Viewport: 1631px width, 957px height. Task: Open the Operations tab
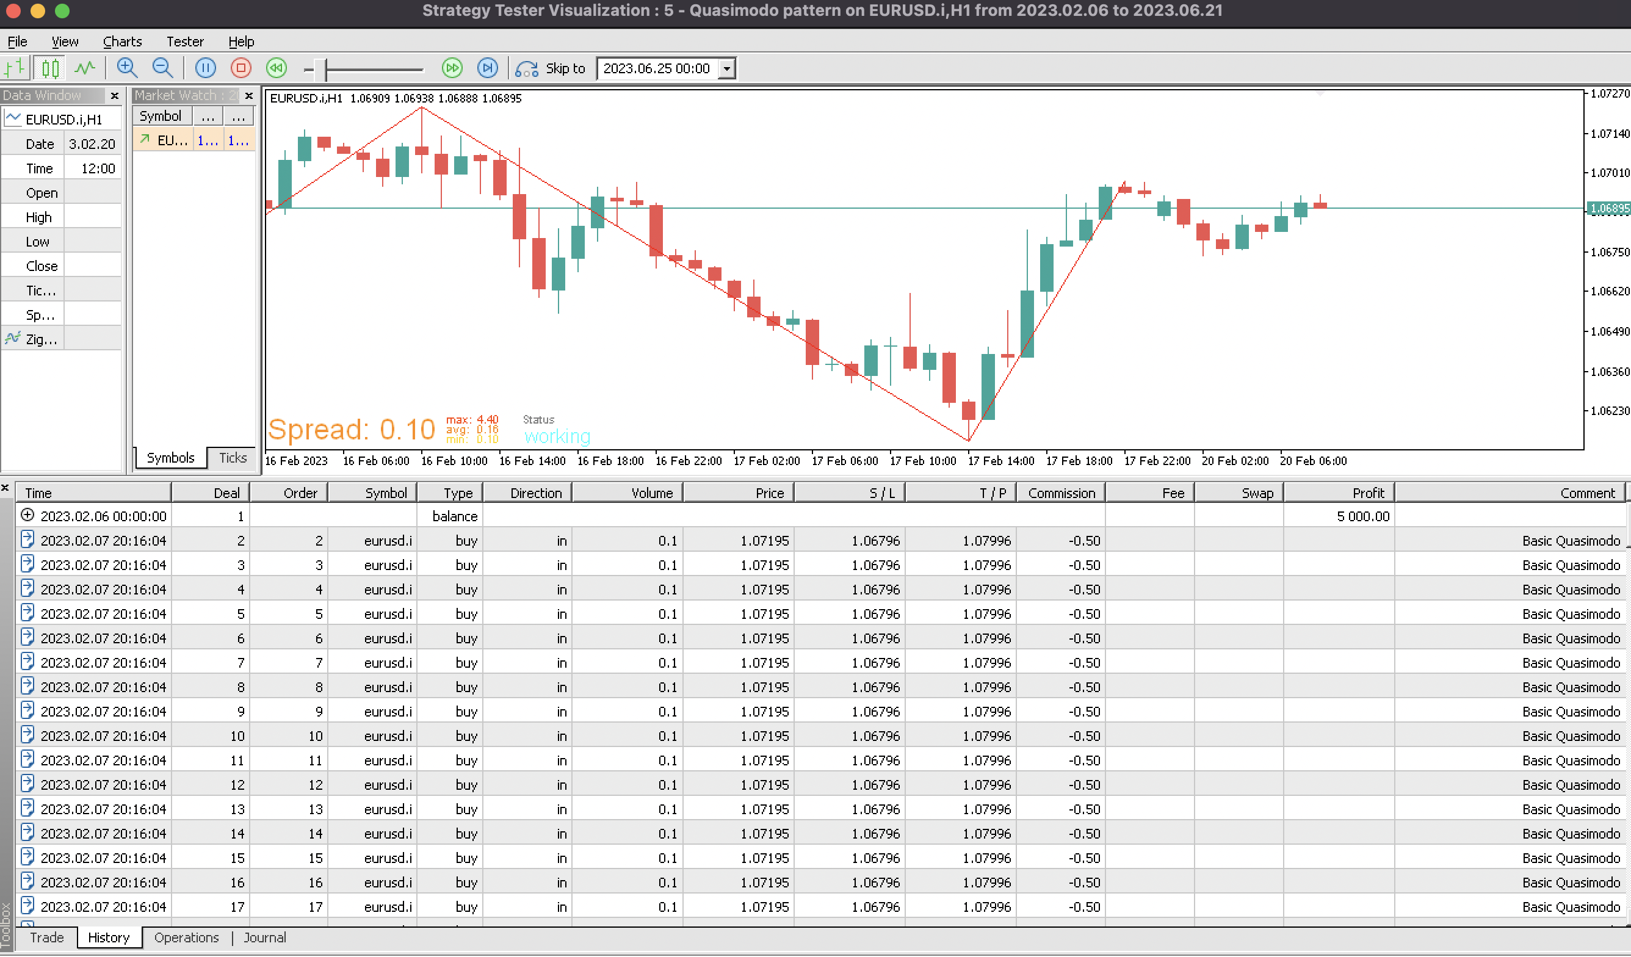(x=186, y=937)
